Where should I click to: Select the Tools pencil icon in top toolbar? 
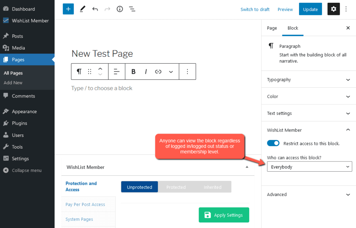83,9
